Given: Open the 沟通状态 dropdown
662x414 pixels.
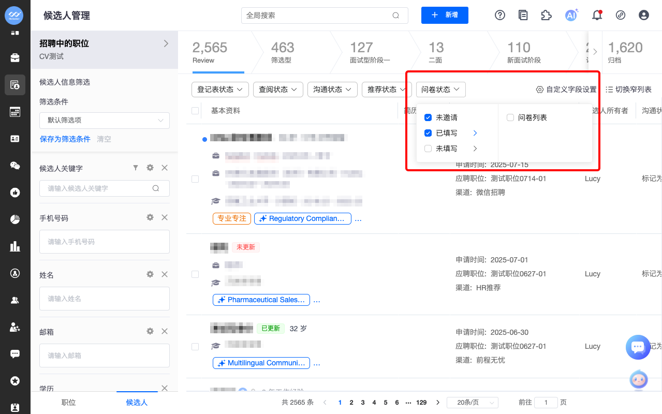Looking at the screenshot, I should [x=333, y=90].
